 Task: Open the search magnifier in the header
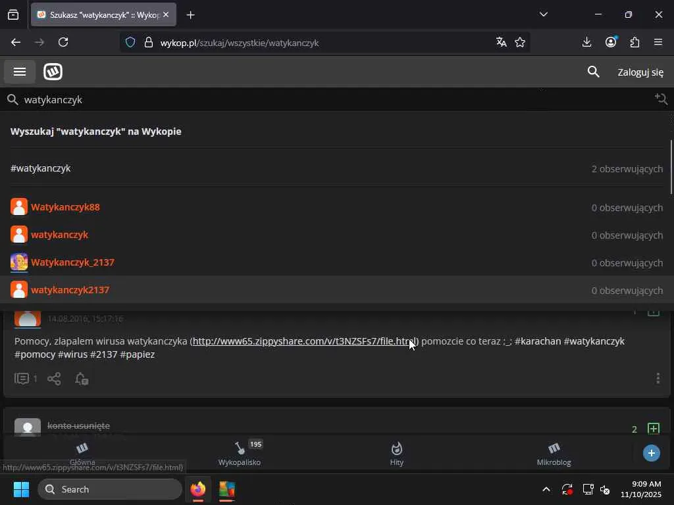593,72
